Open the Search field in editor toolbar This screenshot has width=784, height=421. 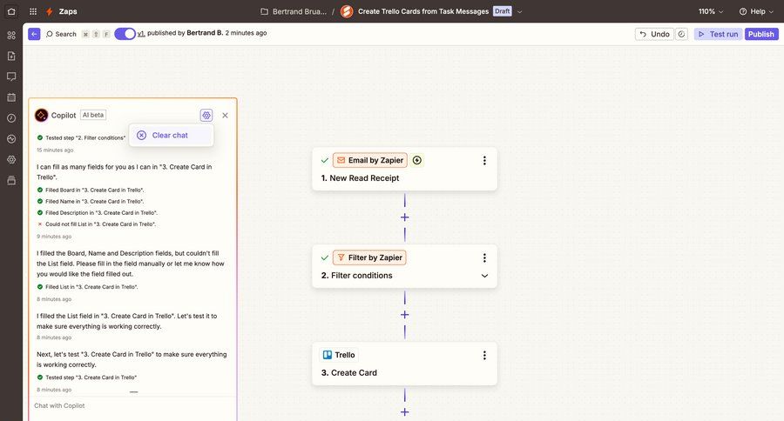[x=62, y=34]
